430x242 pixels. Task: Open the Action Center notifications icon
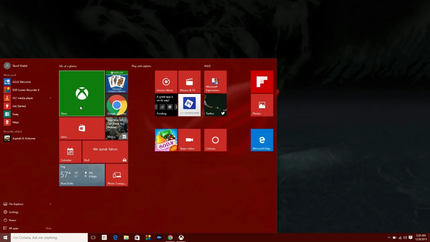[x=411, y=238]
